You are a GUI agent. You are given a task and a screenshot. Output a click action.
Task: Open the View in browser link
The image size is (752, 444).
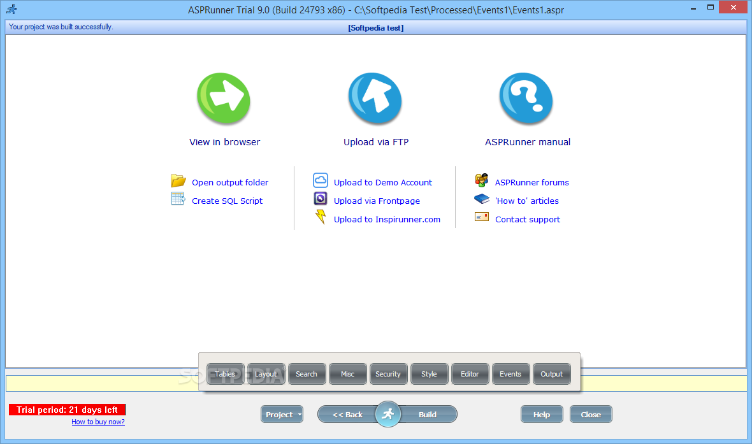tap(224, 142)
